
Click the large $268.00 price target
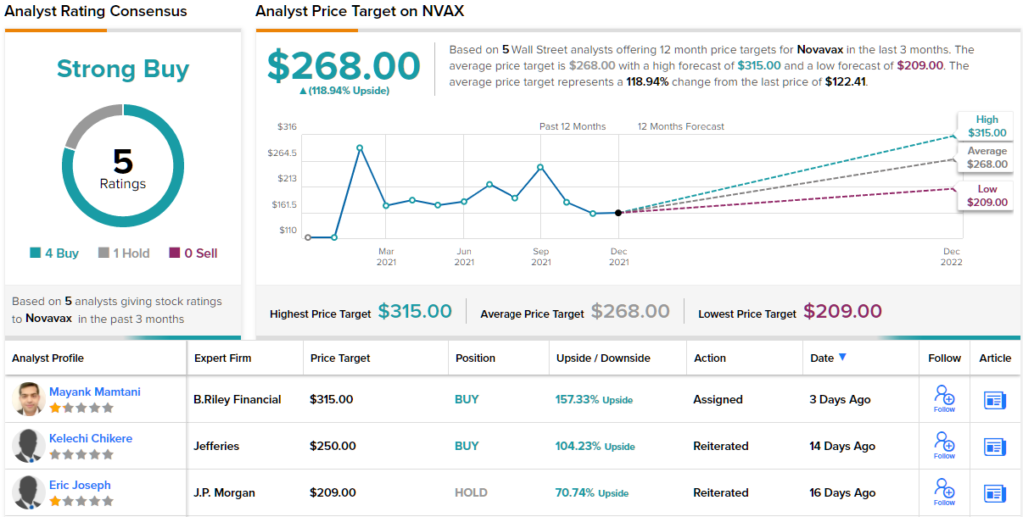tap(344, 66)
